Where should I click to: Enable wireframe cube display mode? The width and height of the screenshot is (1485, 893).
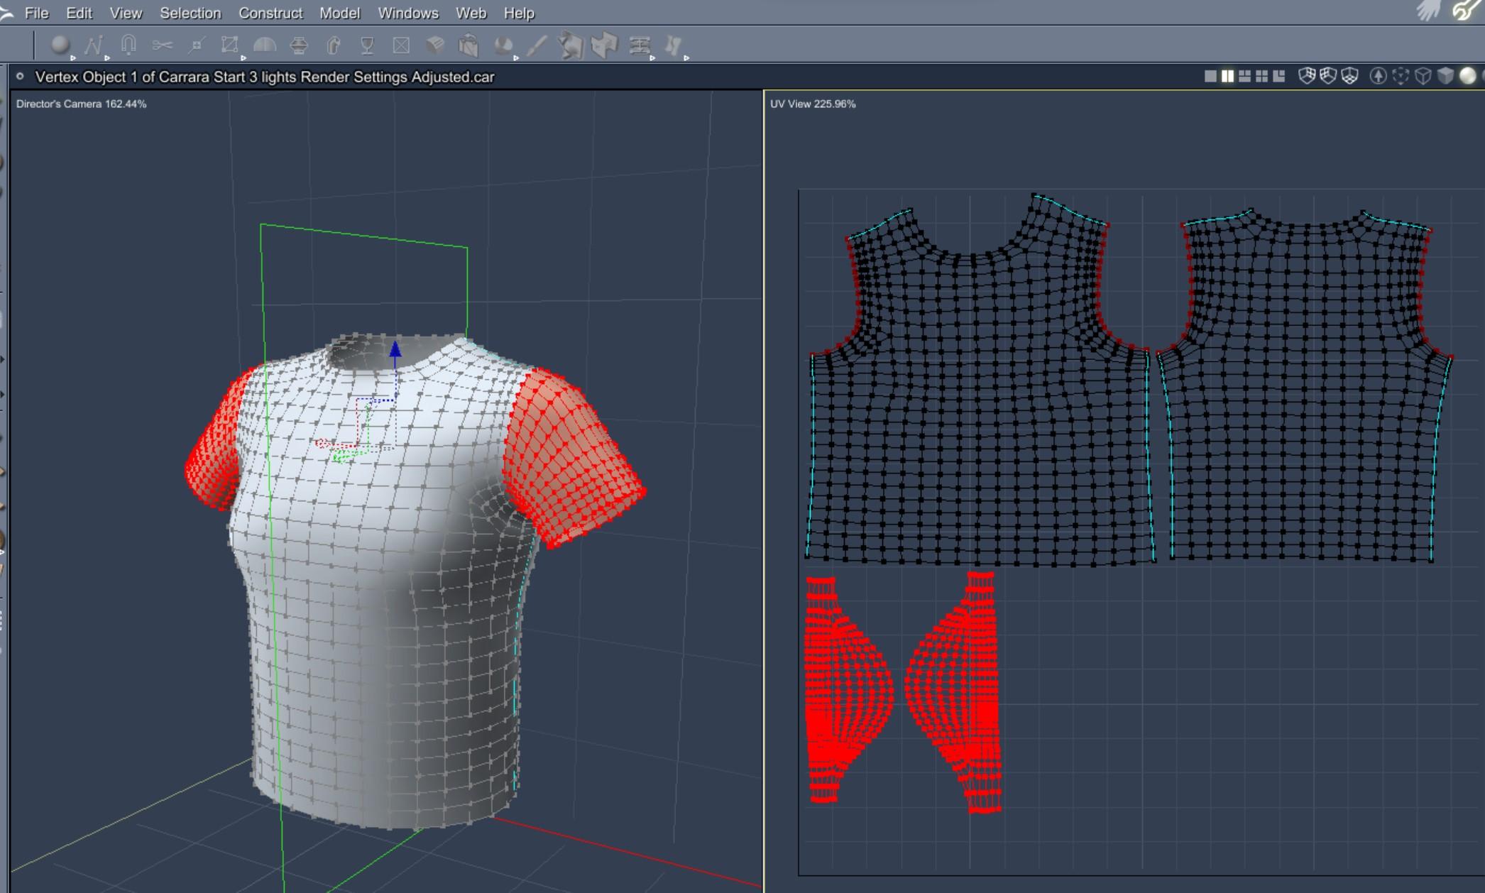tap(1423, 76)
